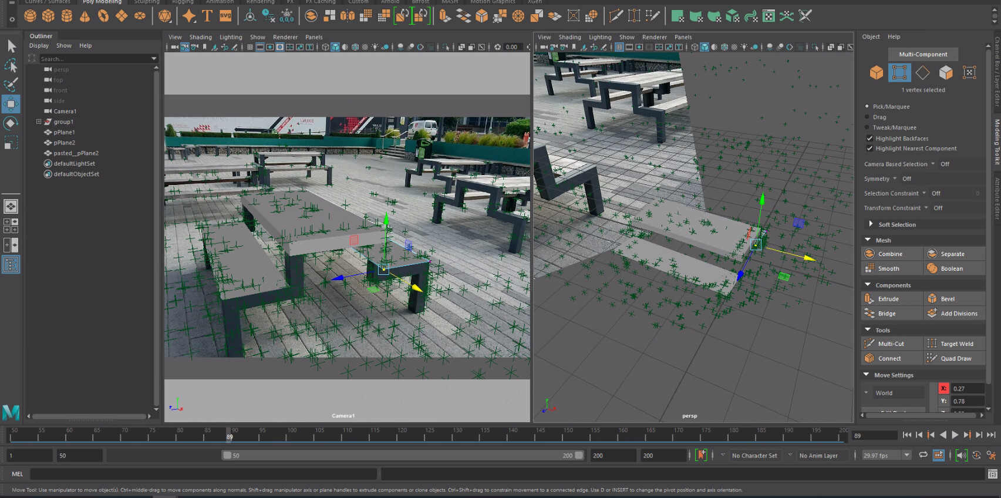This screenshot has width=1001, height=498.
Task: Click the Combine mesh icon
Action: coord(869,254)
